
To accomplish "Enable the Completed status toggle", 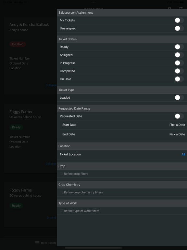I will point(179,71).
